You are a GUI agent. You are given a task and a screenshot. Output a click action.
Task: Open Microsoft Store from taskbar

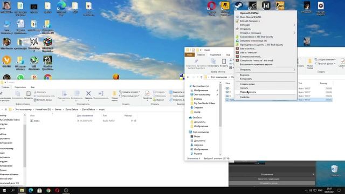click(39, 190)
